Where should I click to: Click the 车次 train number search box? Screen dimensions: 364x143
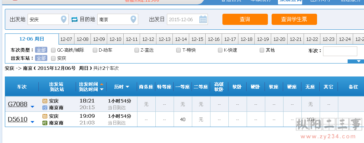[x=340, y=51]
